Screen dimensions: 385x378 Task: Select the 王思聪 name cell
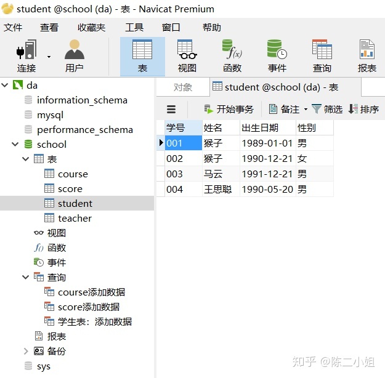[221, 189]
